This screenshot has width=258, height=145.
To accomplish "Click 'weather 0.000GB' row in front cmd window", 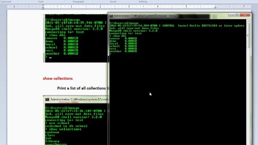I will point(123,51).
